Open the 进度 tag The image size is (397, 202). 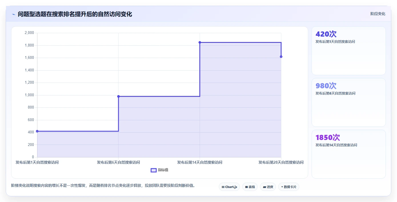click(x=268, y=187)
